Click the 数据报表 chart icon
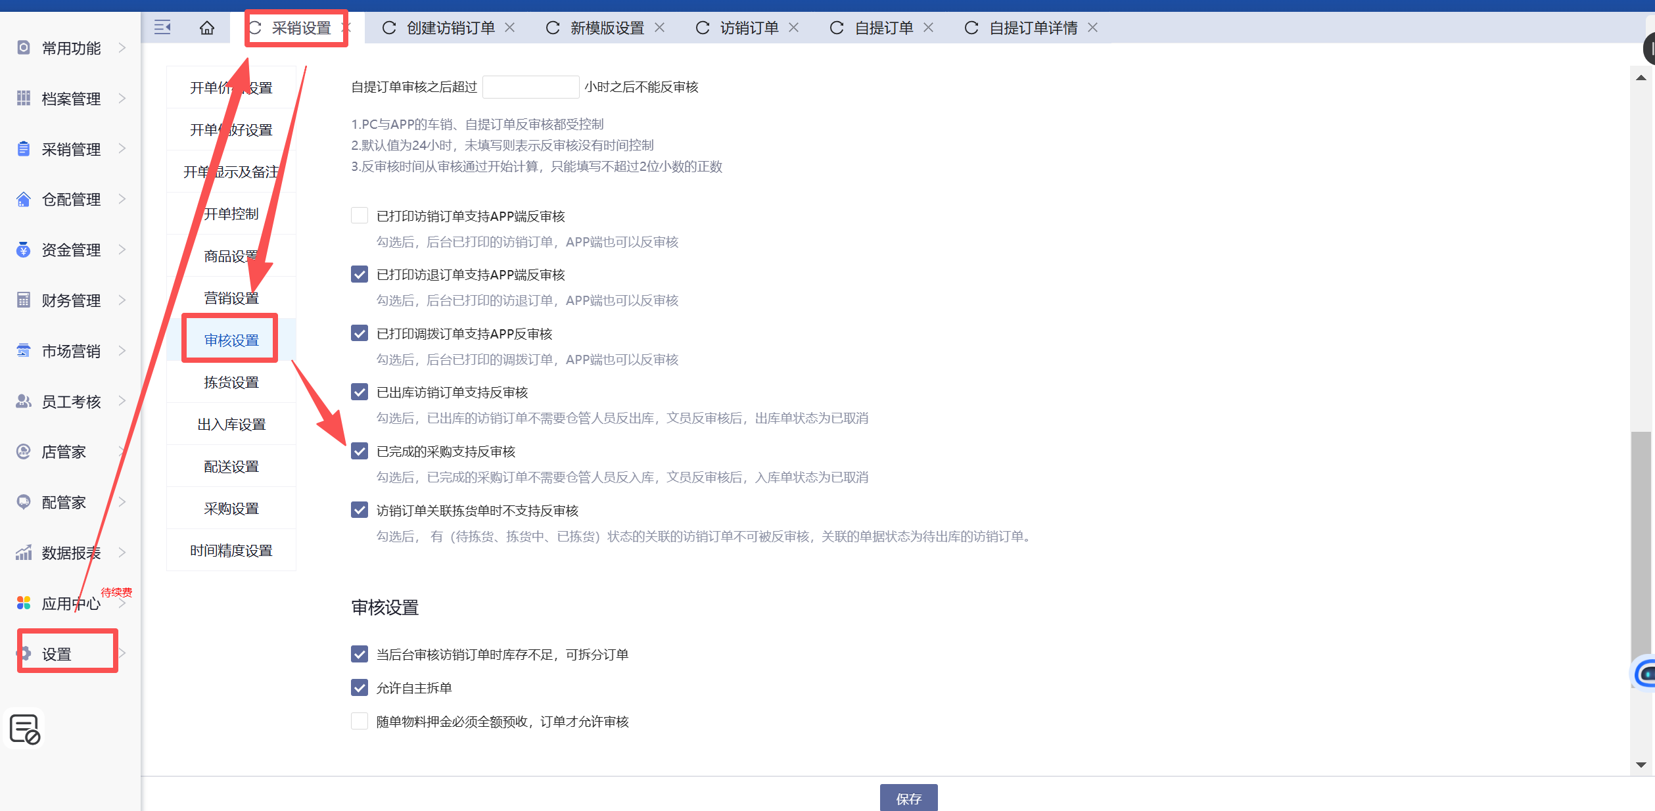The width and height of the screenshot is (1655, 811). pos(24,553)
